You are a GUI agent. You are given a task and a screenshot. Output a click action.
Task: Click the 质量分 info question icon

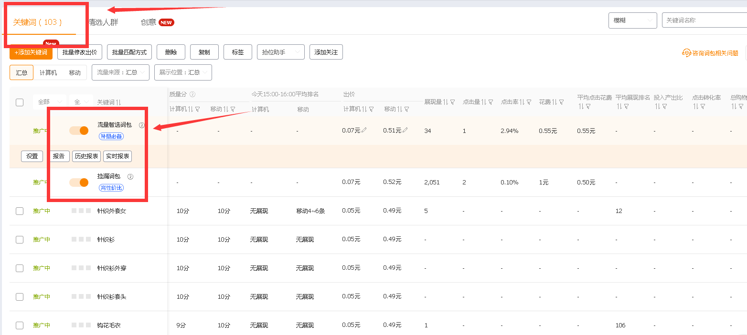coord(192,94)
